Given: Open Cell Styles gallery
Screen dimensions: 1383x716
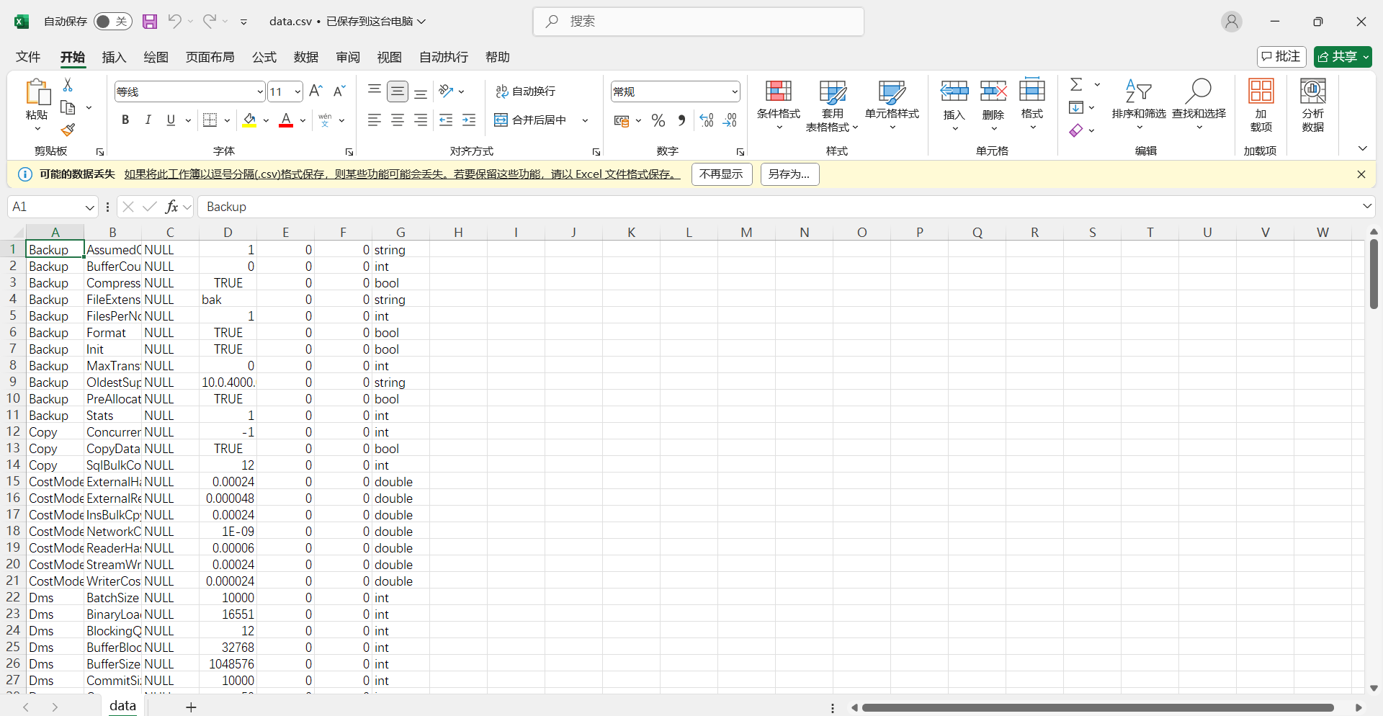Looking at the screenshot, I should coord(892,105).
